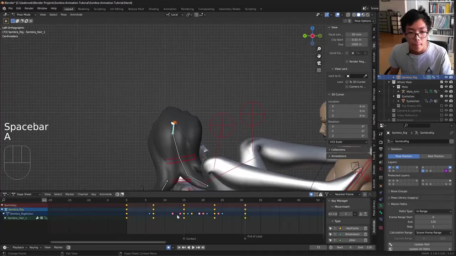Open the Pose menu in viewport header
The height and width of the screenshot is (256, 456).
[x=63, y=15]
